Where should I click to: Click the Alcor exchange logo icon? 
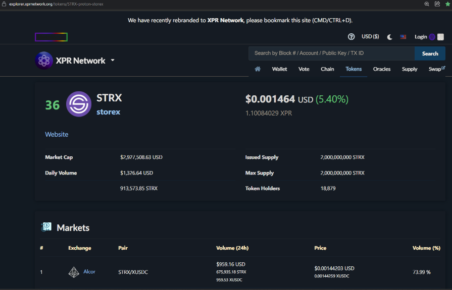pos(74,272)
